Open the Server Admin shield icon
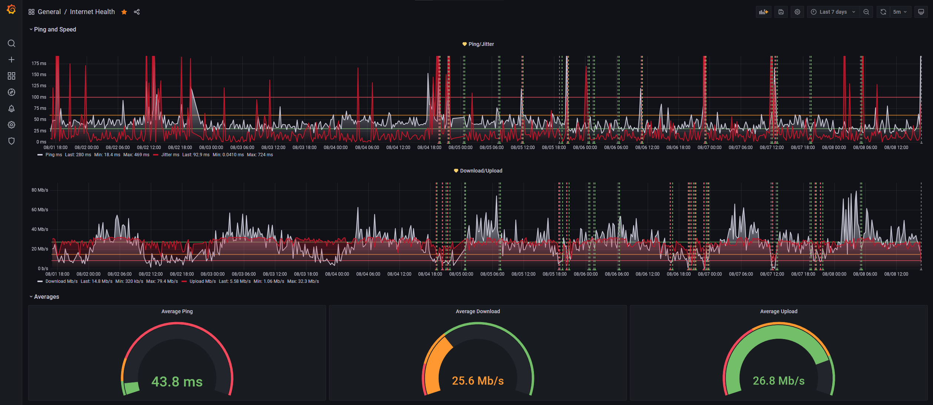This screenshot has height=405, width=933. tap(11, 141)
